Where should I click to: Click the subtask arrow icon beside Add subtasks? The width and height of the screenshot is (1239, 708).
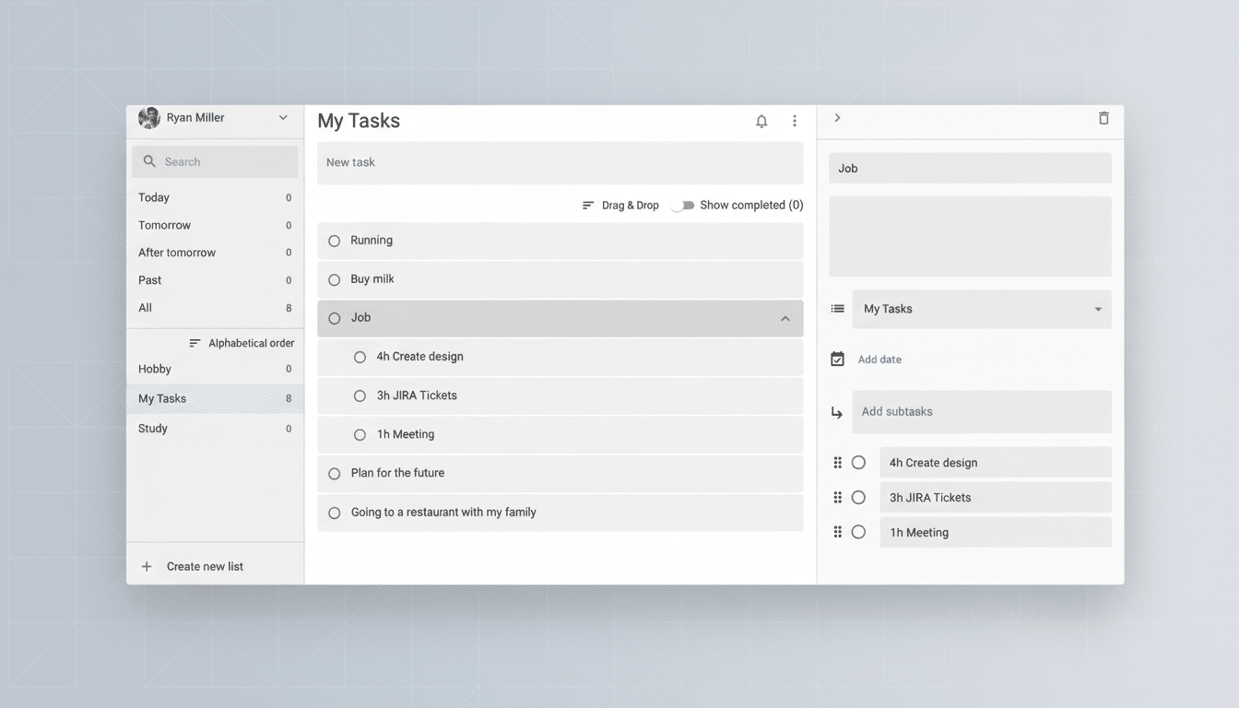click(837, 412)
